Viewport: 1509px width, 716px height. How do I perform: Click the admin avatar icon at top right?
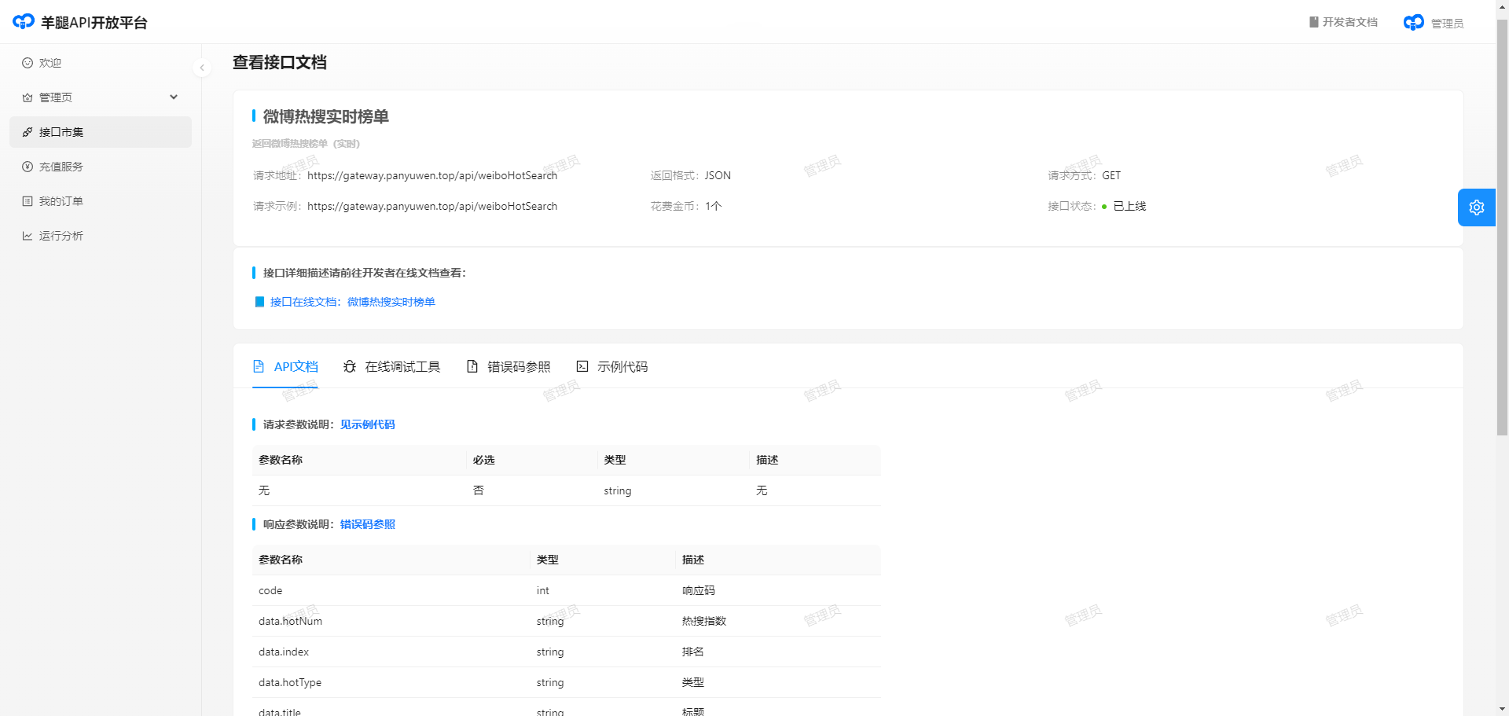pyautogui.click(x=1413, y=23)
